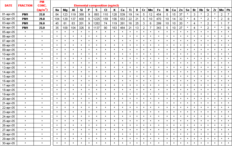The image size is (232, 150).
Task: Click the PM concentration value 23.9
Action: [42, 28]
